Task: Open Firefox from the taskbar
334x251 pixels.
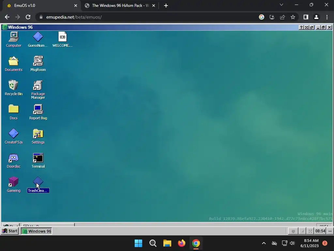Action: click(x=182, y=243)
